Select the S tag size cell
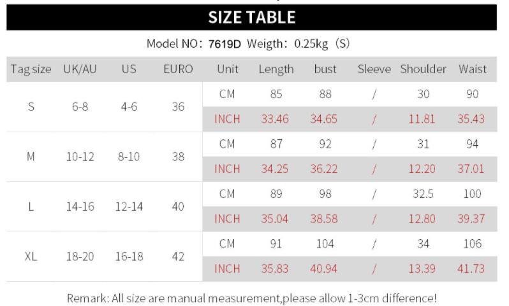The width and height of the screenshot is (509, 306). (x=31, y=107)
